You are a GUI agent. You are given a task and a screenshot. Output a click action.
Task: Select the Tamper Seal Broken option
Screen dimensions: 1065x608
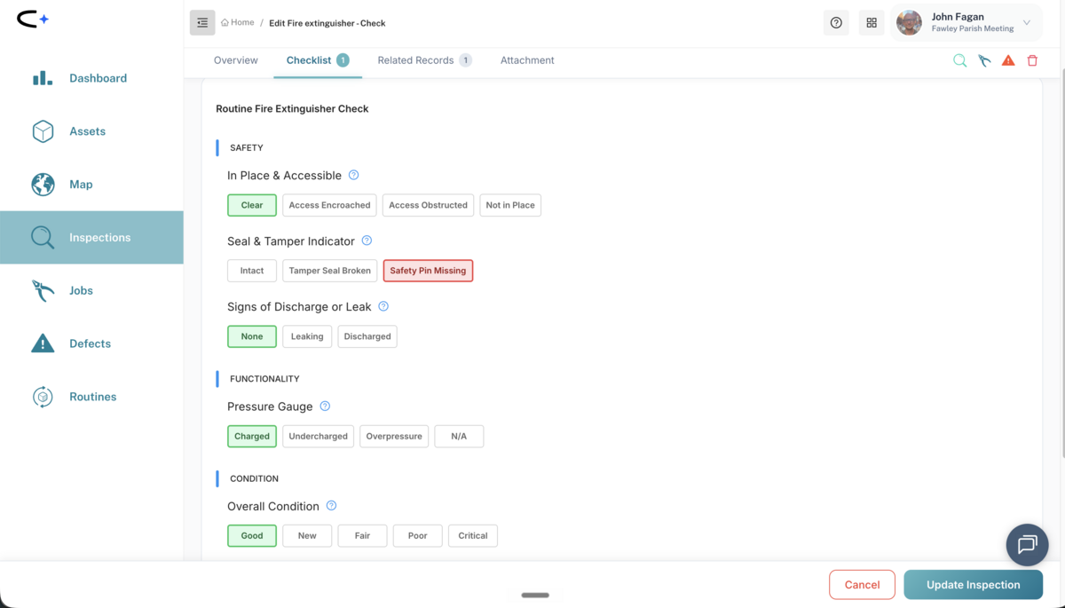click(330, 271)
